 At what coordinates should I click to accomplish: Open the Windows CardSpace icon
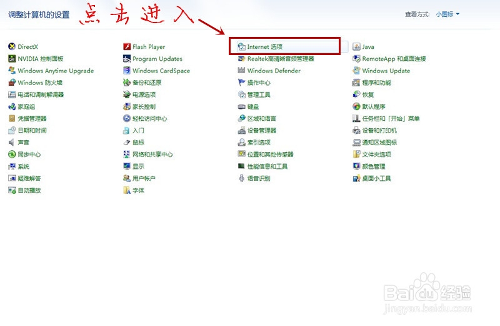(x=127, y=71)
